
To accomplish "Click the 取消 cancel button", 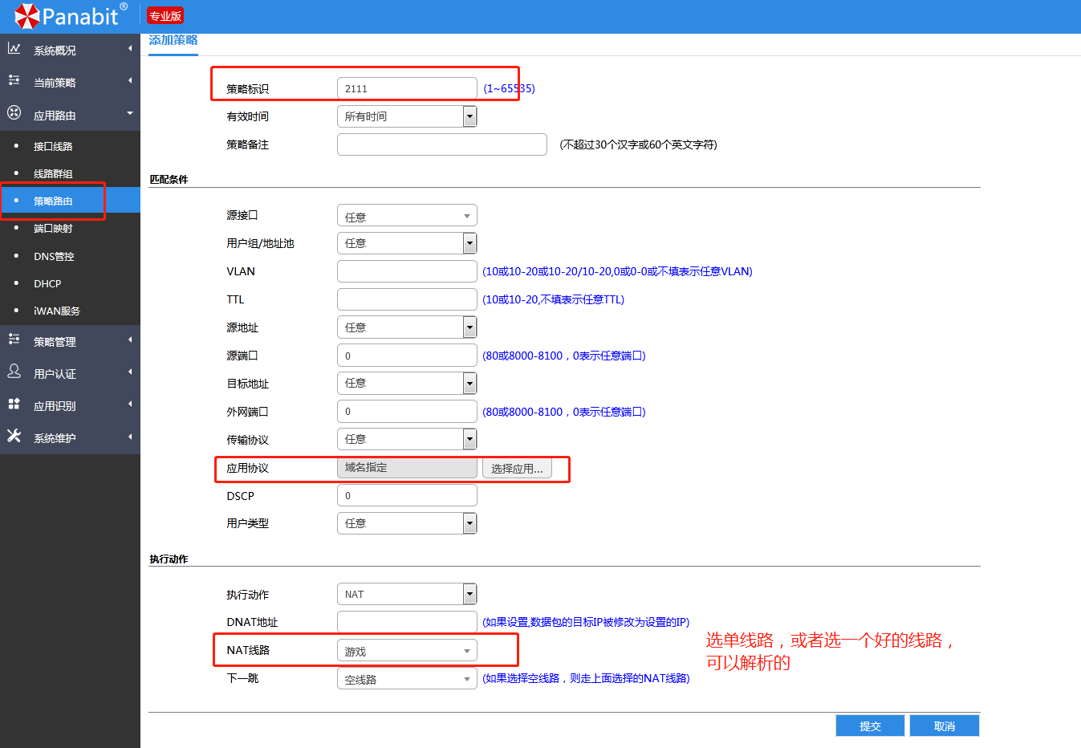I will click(x=945, y=726).
